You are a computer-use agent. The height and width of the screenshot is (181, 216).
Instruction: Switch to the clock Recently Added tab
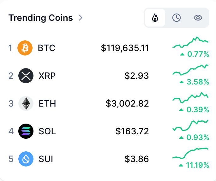pyautogui.click(x=177, y=18)
